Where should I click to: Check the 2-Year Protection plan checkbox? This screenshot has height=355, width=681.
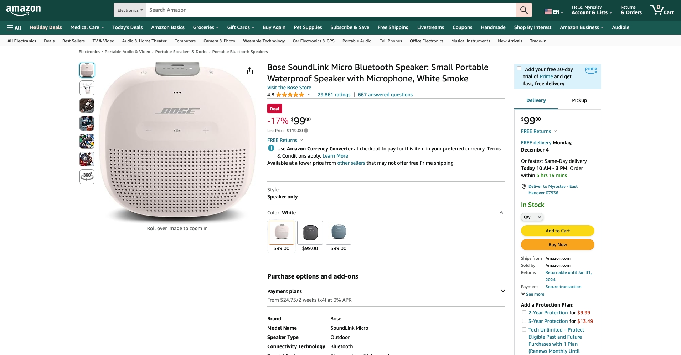[x=524, y=313]
